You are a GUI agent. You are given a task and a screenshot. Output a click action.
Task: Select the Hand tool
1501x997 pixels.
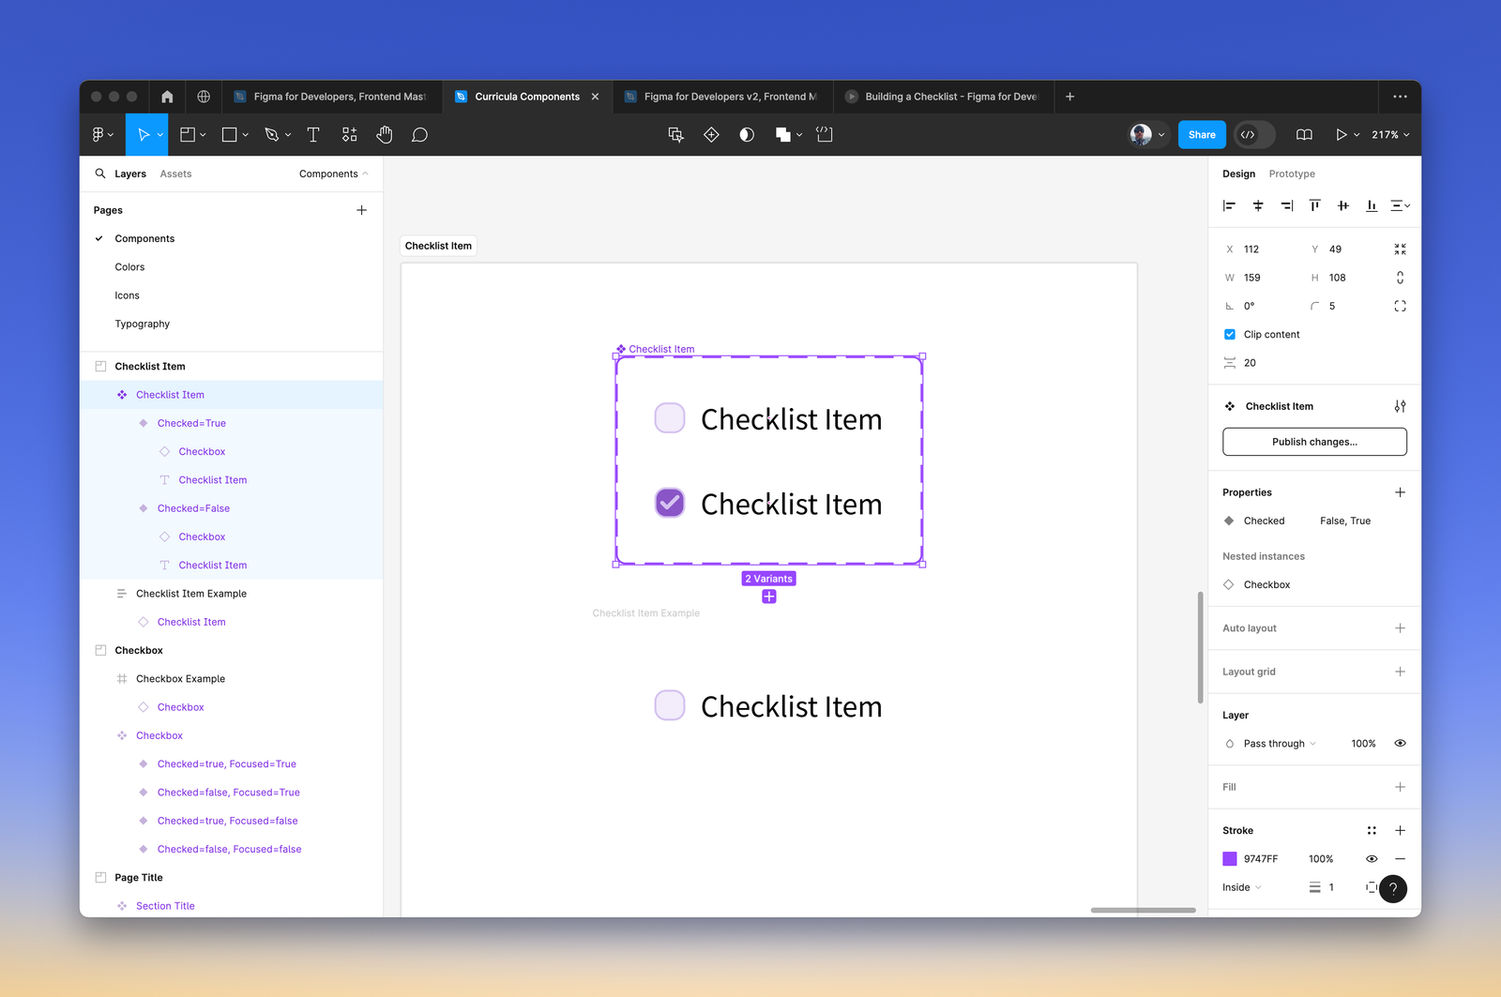pyautogui.click(x=385, y=134)
